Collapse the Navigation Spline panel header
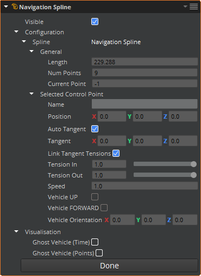Image resolution: width=201 pixels, height=276 pixels. point(6,7)
